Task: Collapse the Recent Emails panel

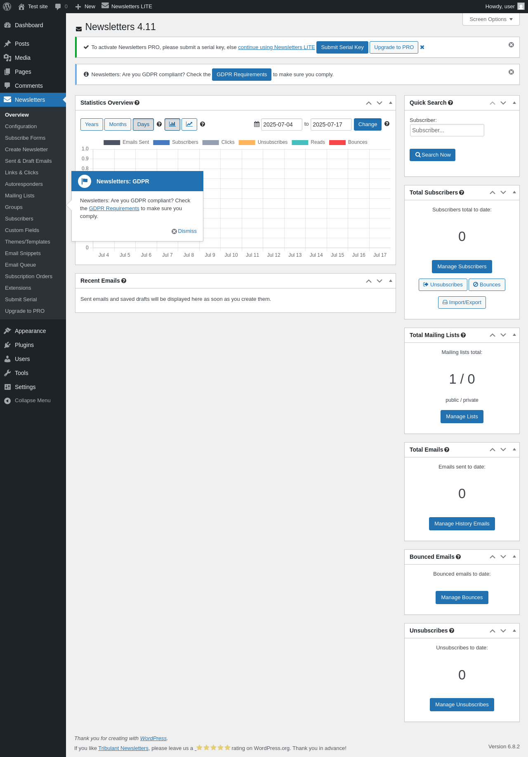Action: (x=390, y=281)
